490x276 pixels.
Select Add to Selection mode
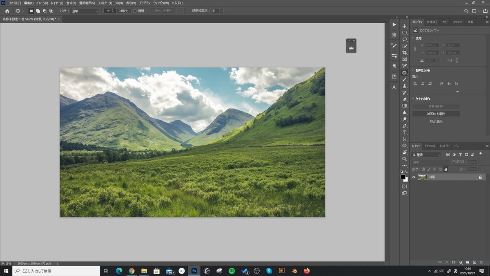pyautogui.click(x=38, y=11)
